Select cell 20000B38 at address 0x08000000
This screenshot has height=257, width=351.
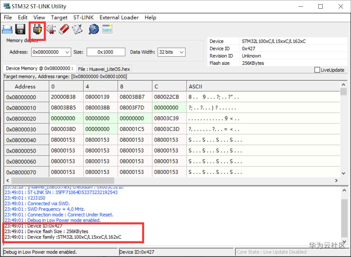pos(66,97)
